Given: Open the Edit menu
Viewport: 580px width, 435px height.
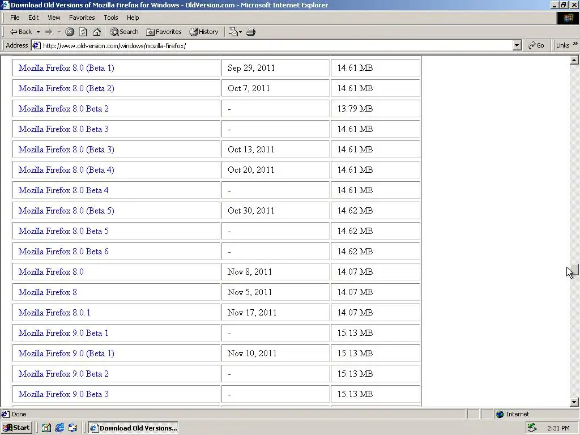Looking at the screenshot, I should pyautogui.click(x=33, y=18).
